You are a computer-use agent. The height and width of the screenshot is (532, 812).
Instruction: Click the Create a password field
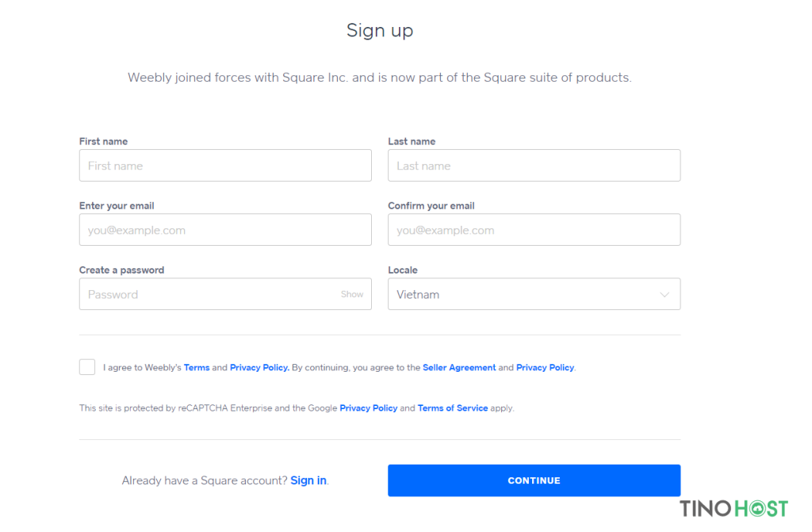tap(225, 294)
